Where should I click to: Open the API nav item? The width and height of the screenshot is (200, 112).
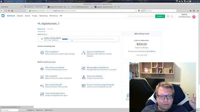point(61,16)
